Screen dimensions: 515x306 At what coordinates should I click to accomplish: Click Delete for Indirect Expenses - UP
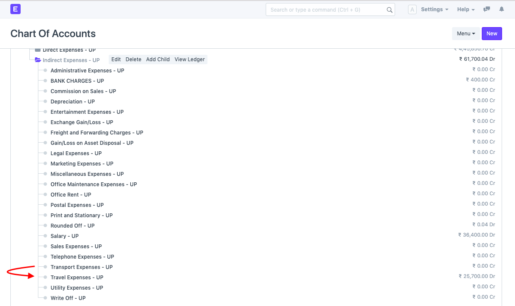133,59
